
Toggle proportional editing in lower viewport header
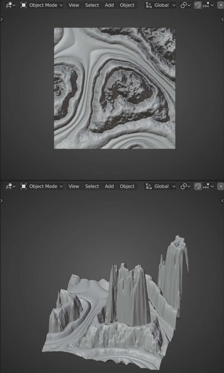[220, 186]
